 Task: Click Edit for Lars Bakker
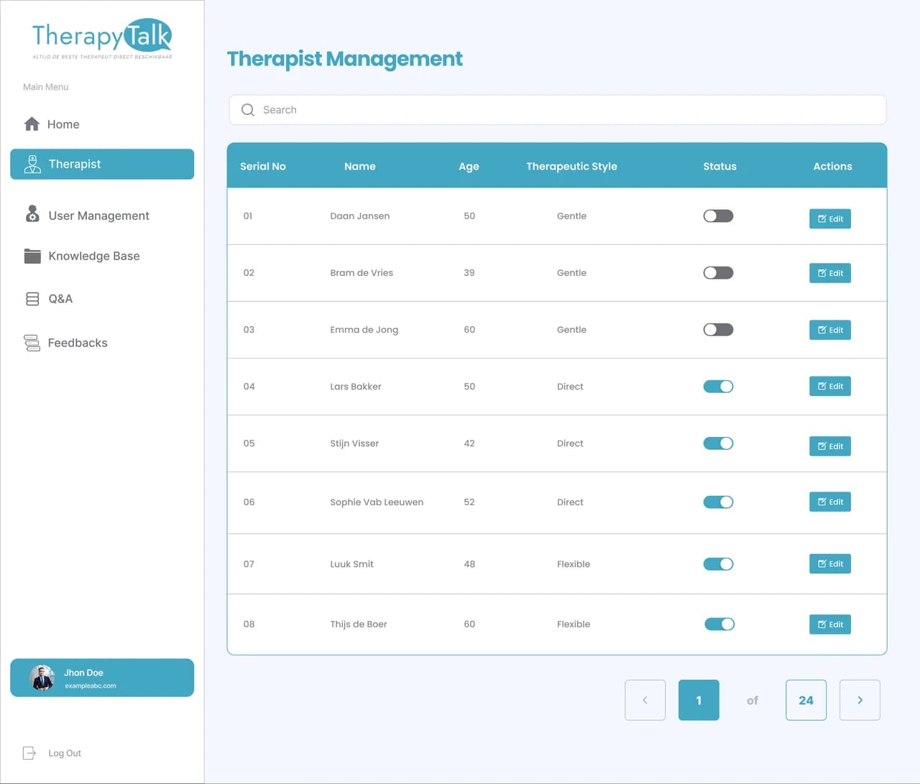[830, 386]
